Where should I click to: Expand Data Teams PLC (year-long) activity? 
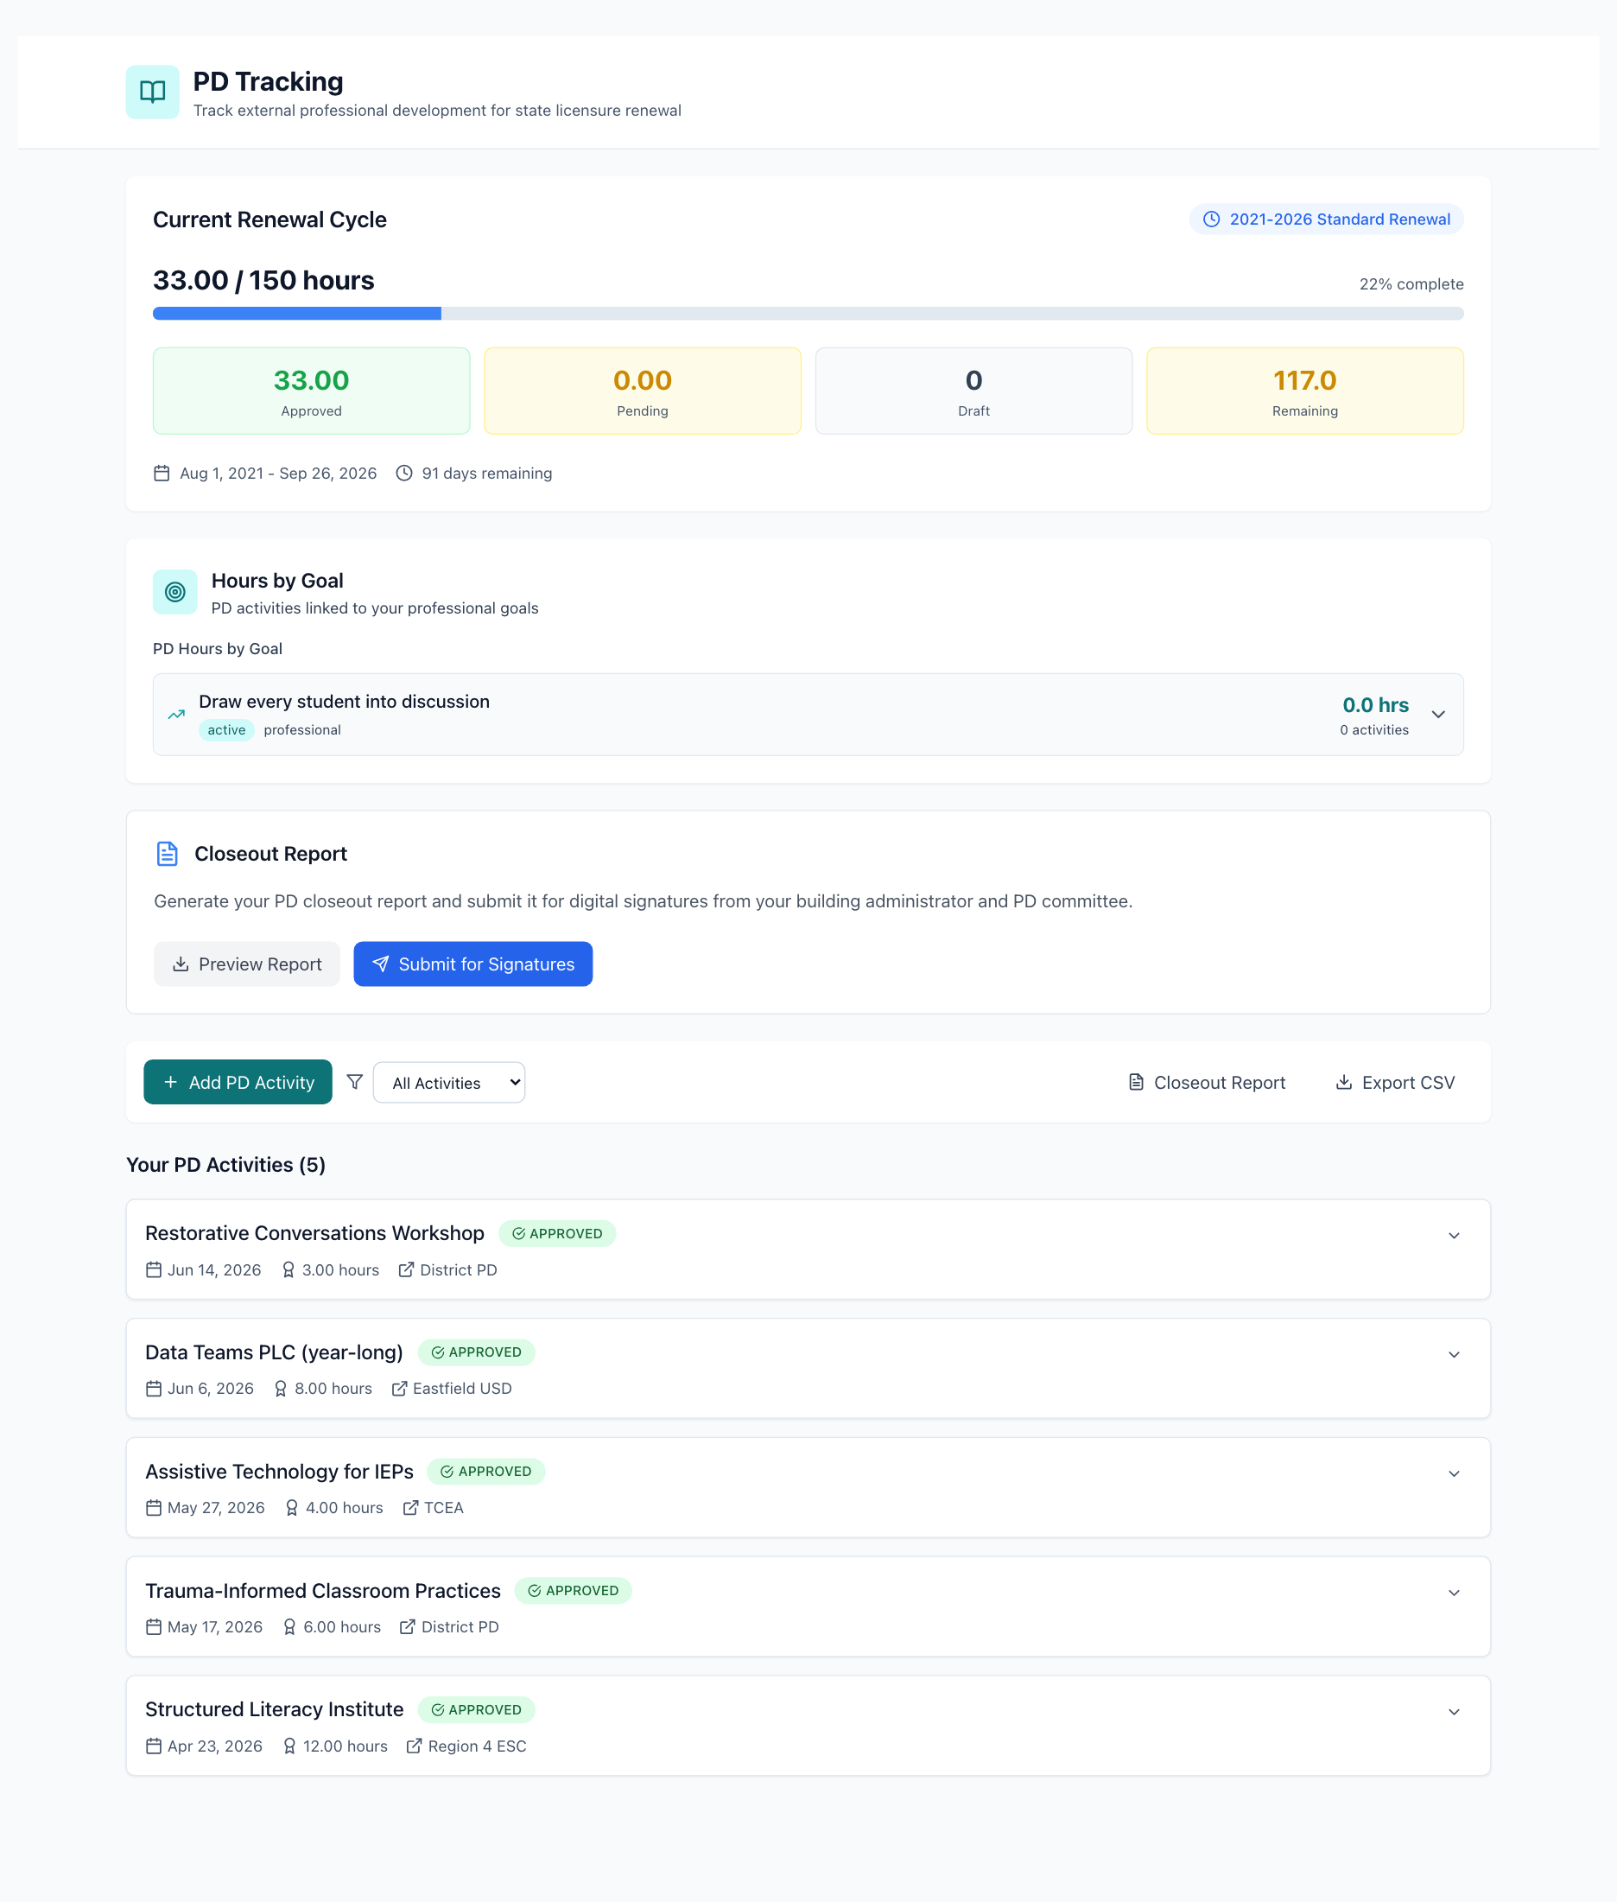click(1454, 1354)
